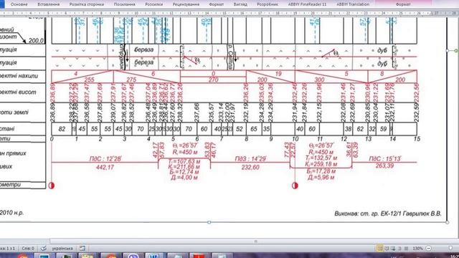This screenshot has height=258, width=459.
Task: Click the row label 'ектні нахили'
Action: tap(19, 76)
